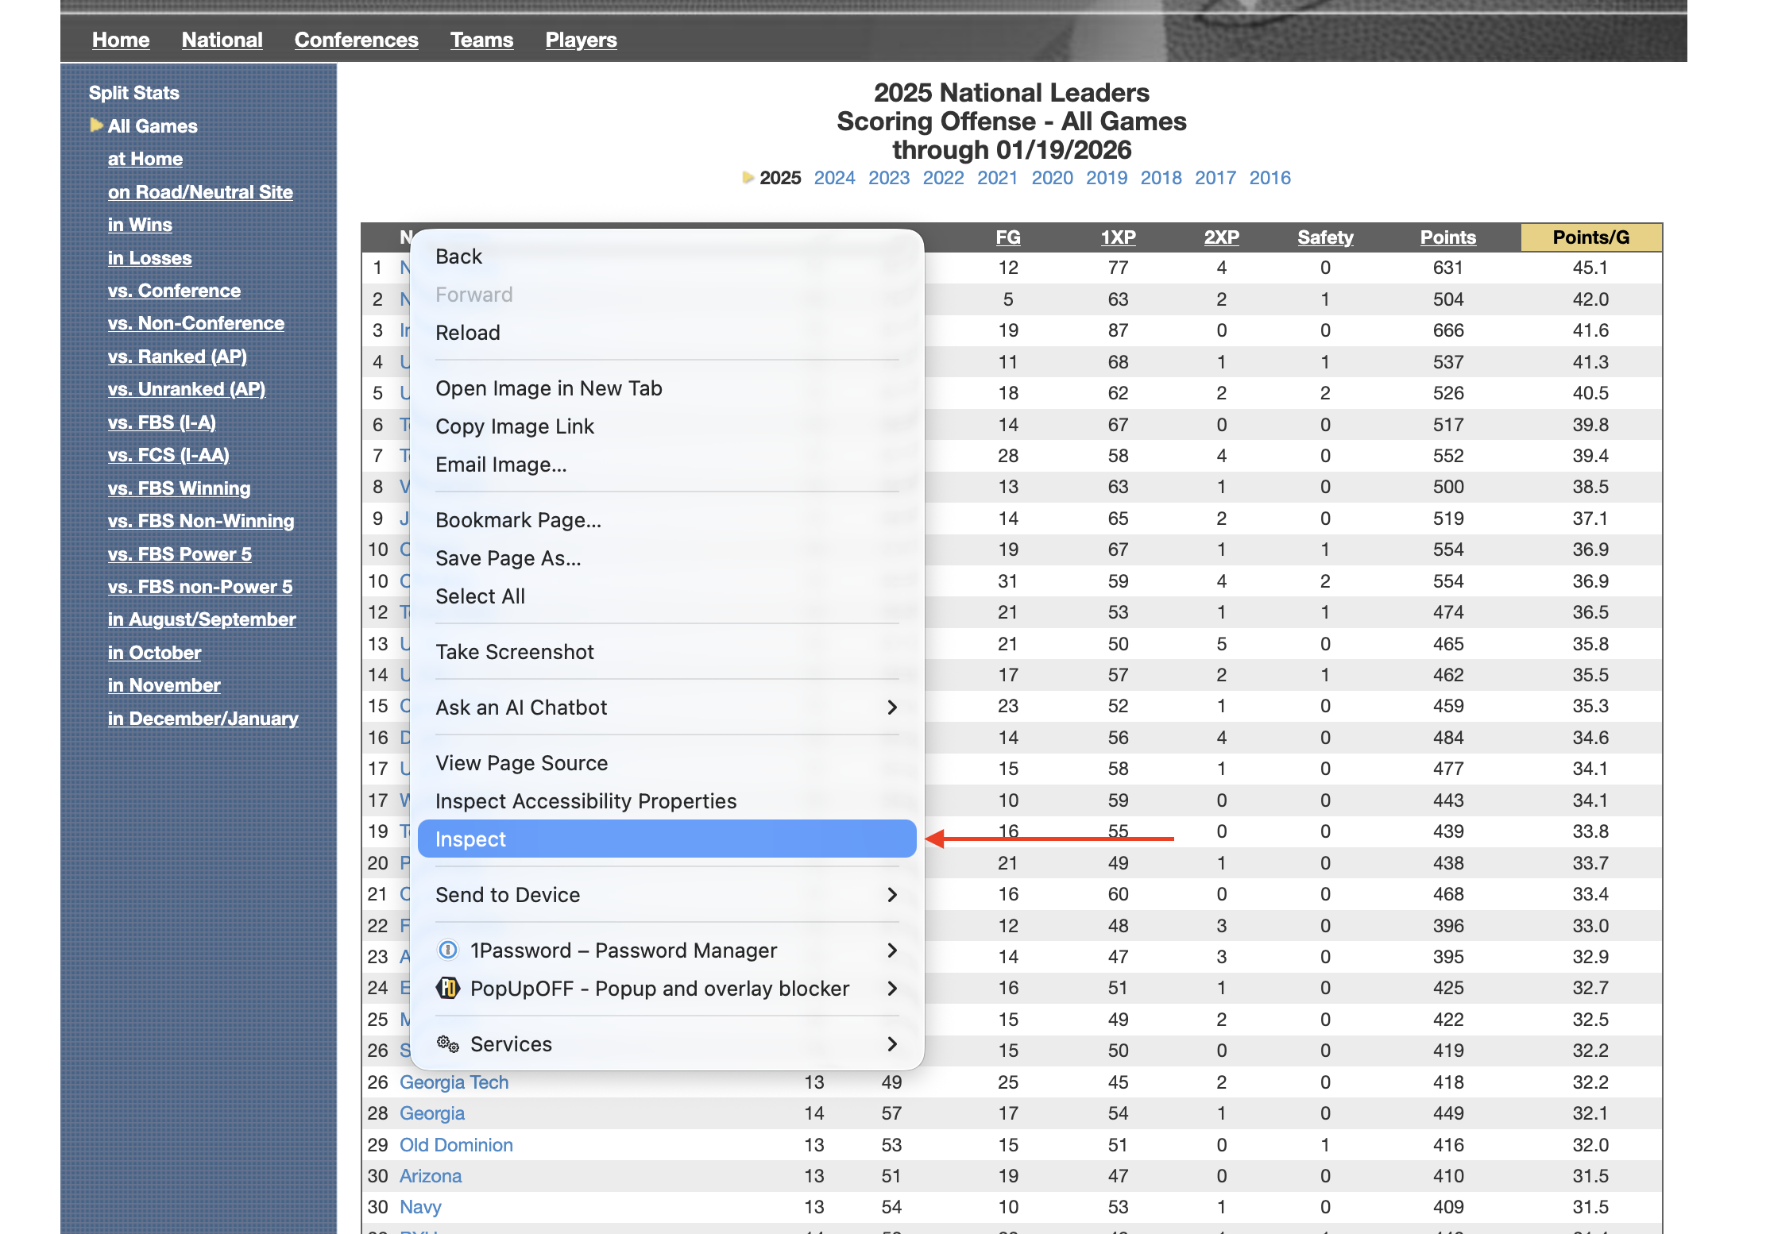Sort table by Points/G column header
The height and width of the screenshot is (1234, 1770).
1590,237
